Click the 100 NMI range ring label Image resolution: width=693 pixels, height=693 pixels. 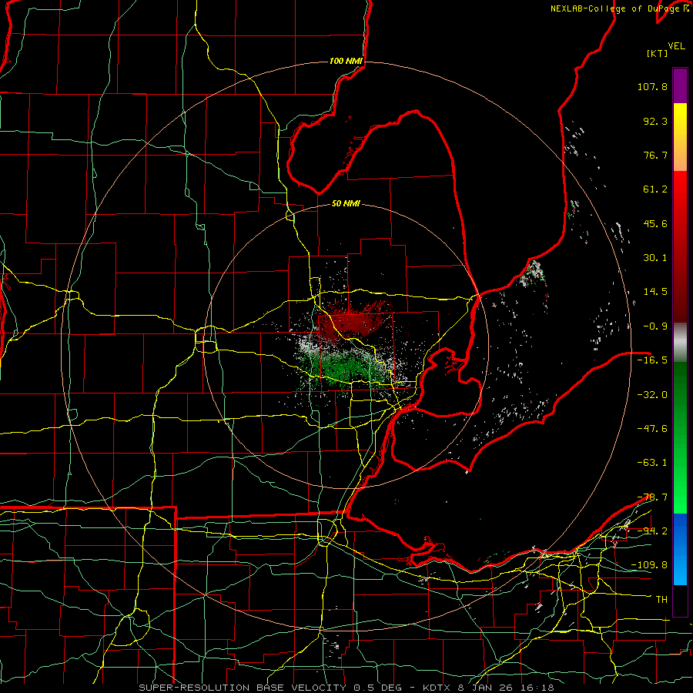tap(346, 61)
